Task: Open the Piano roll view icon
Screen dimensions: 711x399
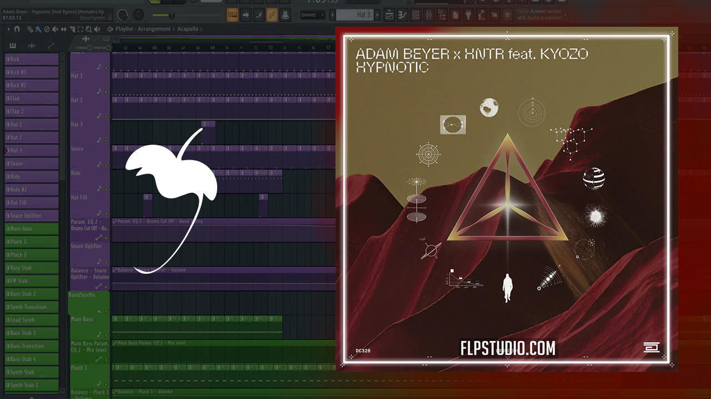Action: [x=402, y=15]
